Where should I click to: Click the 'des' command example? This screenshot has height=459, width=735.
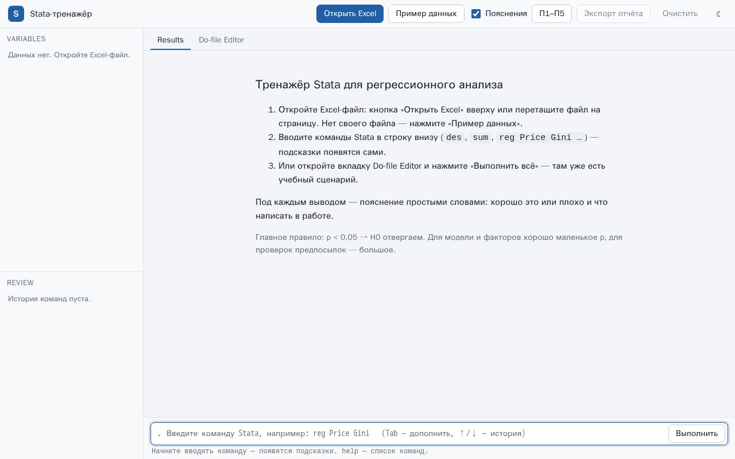454,138
